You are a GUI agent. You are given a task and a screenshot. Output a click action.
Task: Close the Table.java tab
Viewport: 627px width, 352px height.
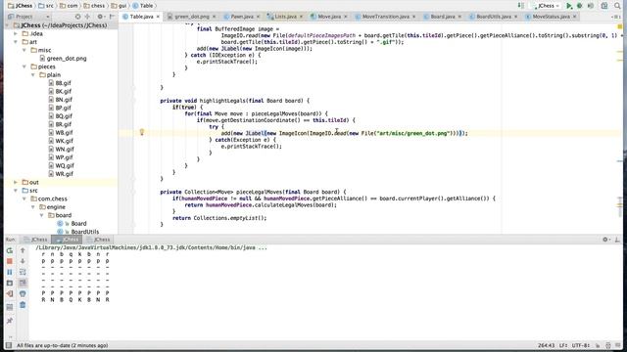coord(158,17)
